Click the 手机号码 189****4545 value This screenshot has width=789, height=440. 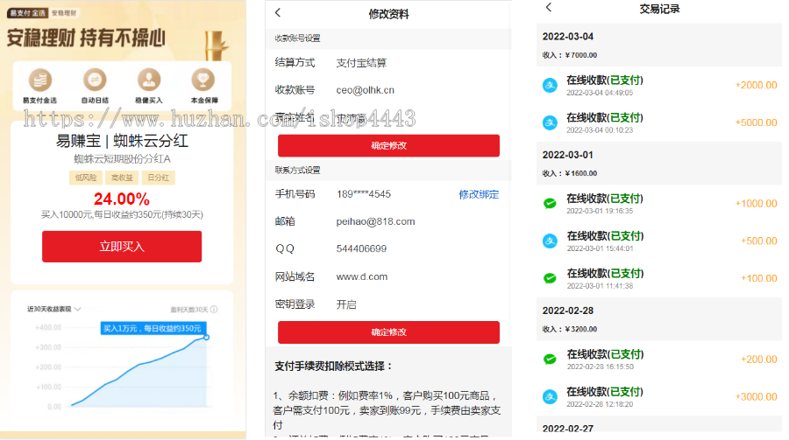[x=364, y=194]
